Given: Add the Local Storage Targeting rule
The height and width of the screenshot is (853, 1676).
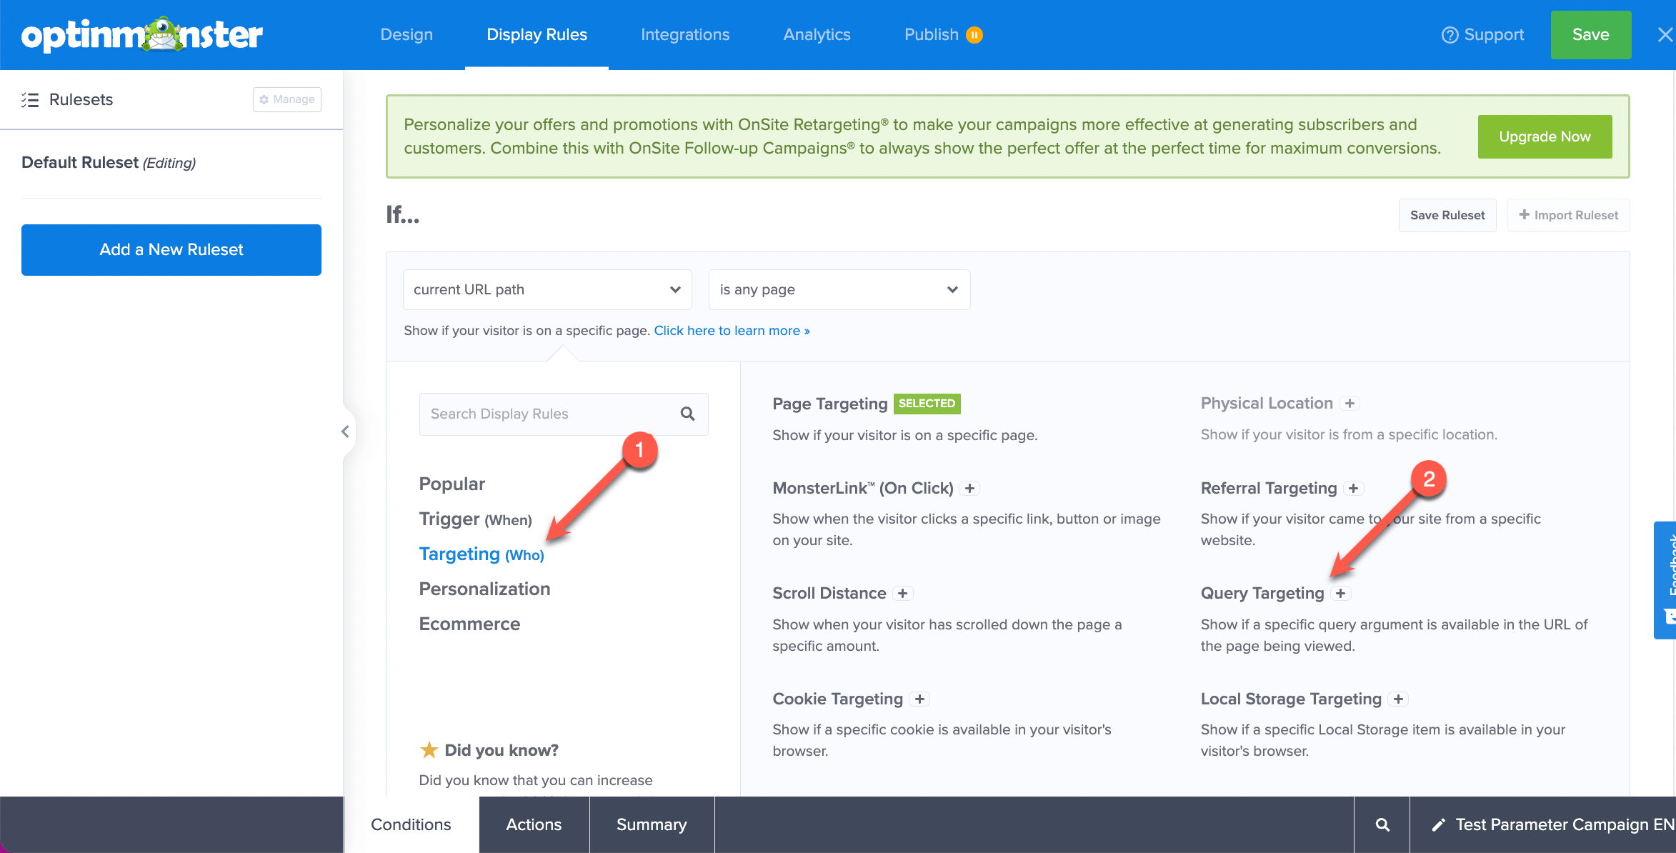Looking at the screenshot, I should (1399, 699).
